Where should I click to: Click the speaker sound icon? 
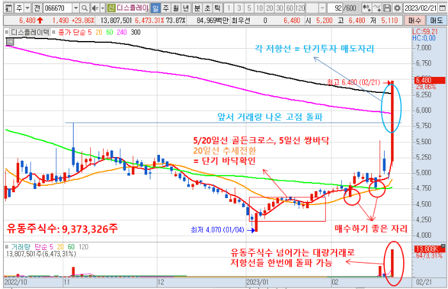click(x=95, y=8)
